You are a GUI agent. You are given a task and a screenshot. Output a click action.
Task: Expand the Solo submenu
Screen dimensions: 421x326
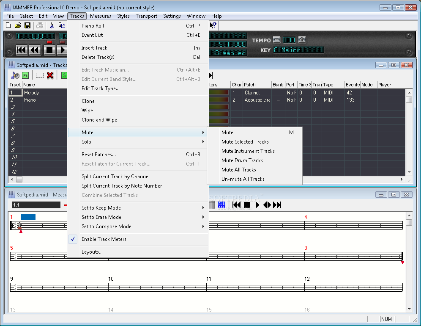(x=138, y=142)
